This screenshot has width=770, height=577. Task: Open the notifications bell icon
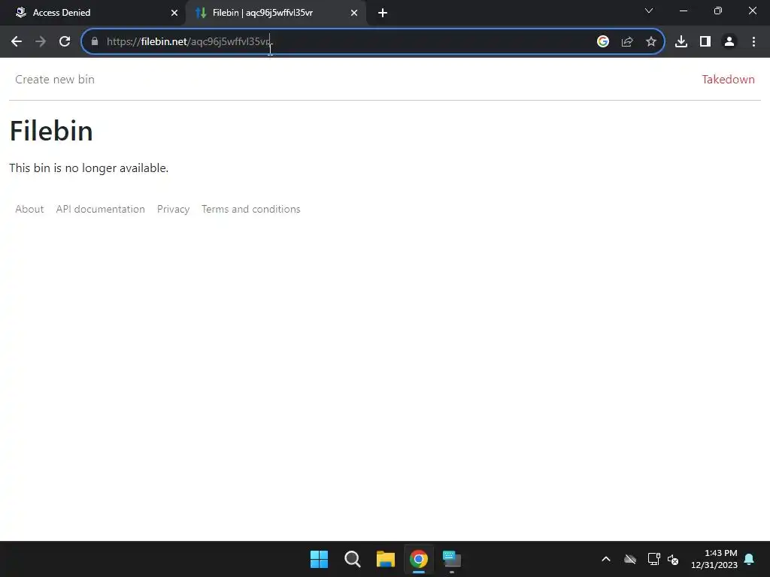[750, 559]
